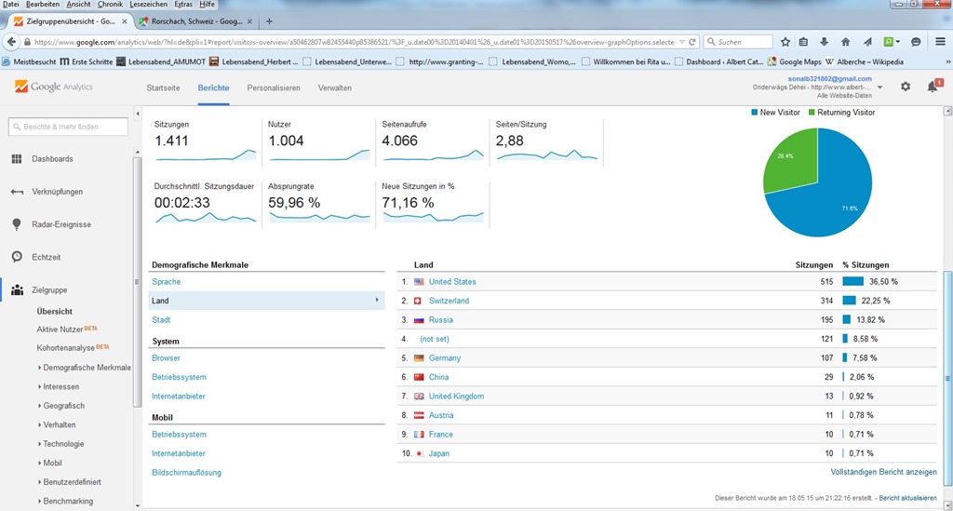
Task: Click the Firefox home icon
Action: [x=845, y=42]
